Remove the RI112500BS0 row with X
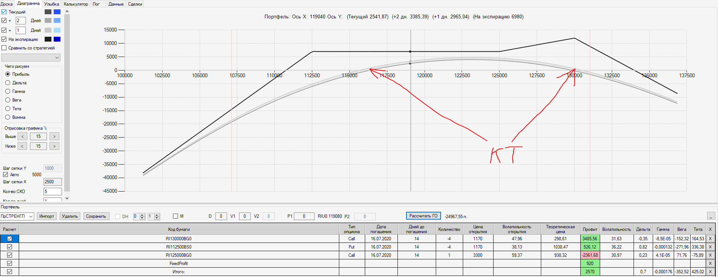Image resolution: width=718 pixels, height=277 pixels. tap(710, 247)
